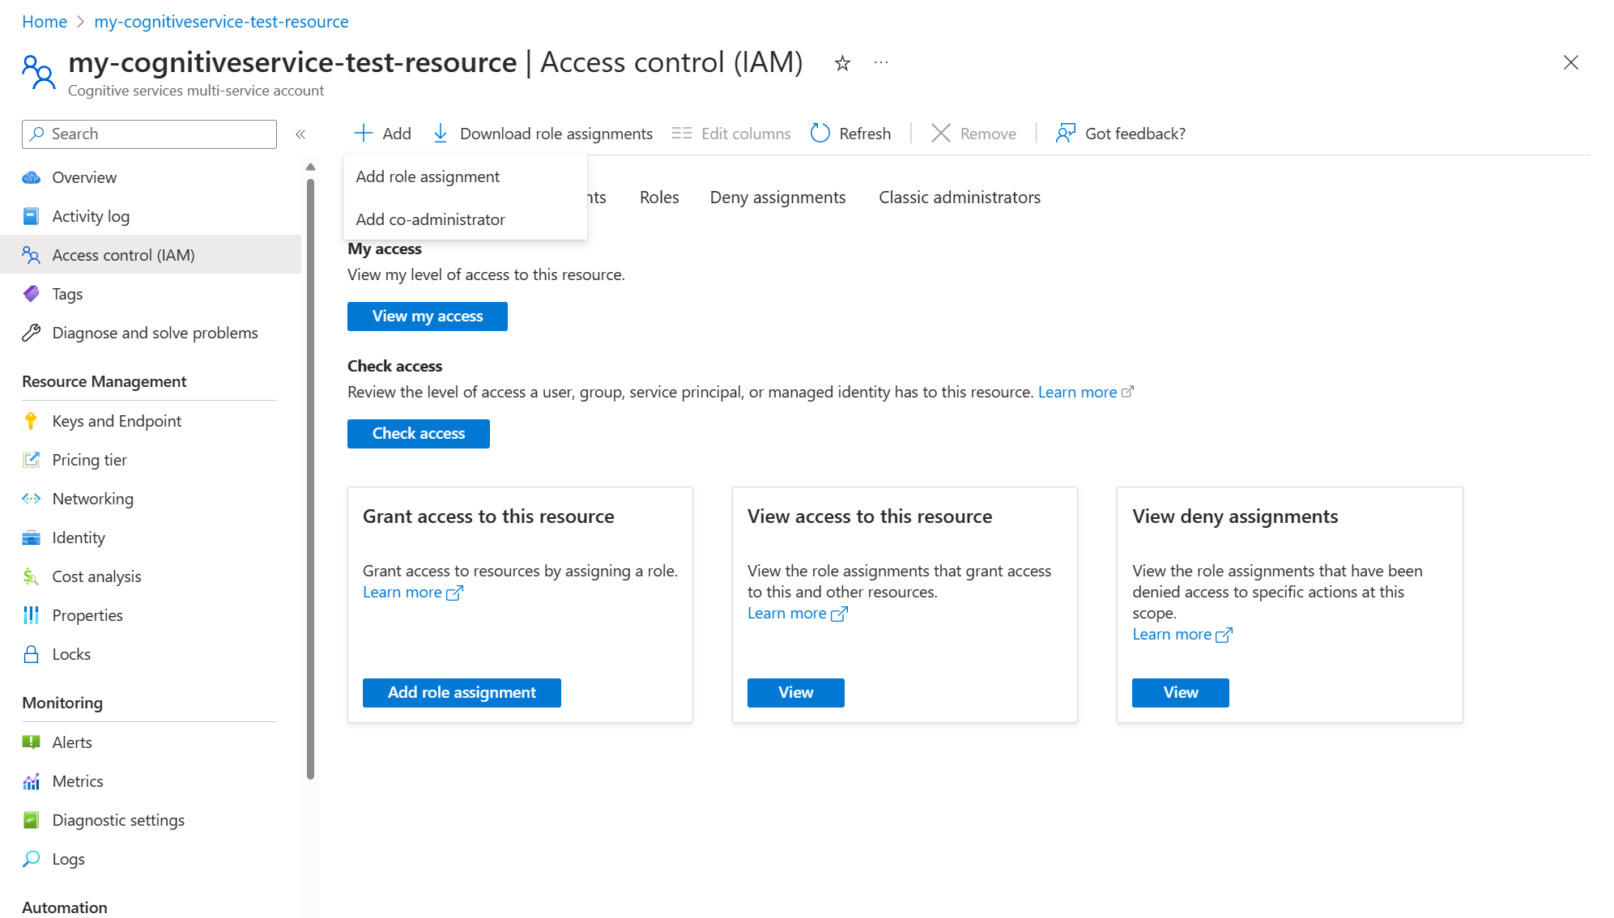Click the View my access button

pyautogui.click(x=428, y=317)
